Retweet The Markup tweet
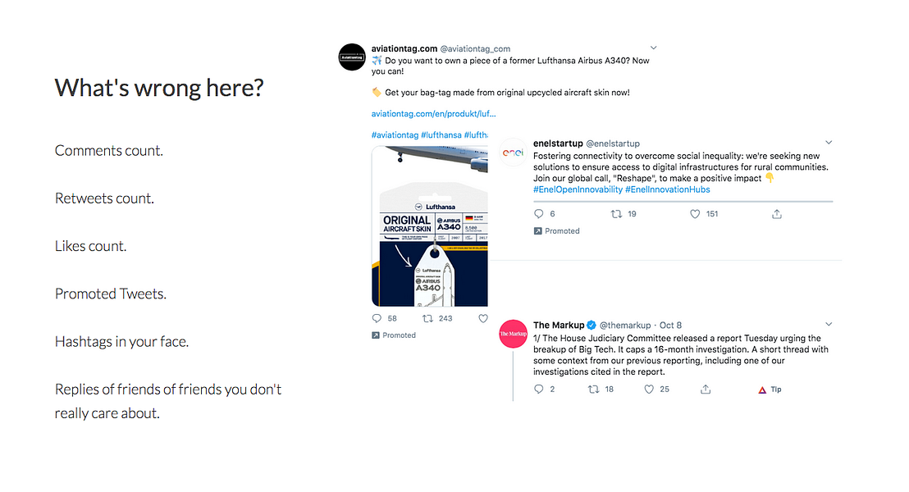This screenshot has width=909, height=492. pyautogui.click(x=593, y=389)
